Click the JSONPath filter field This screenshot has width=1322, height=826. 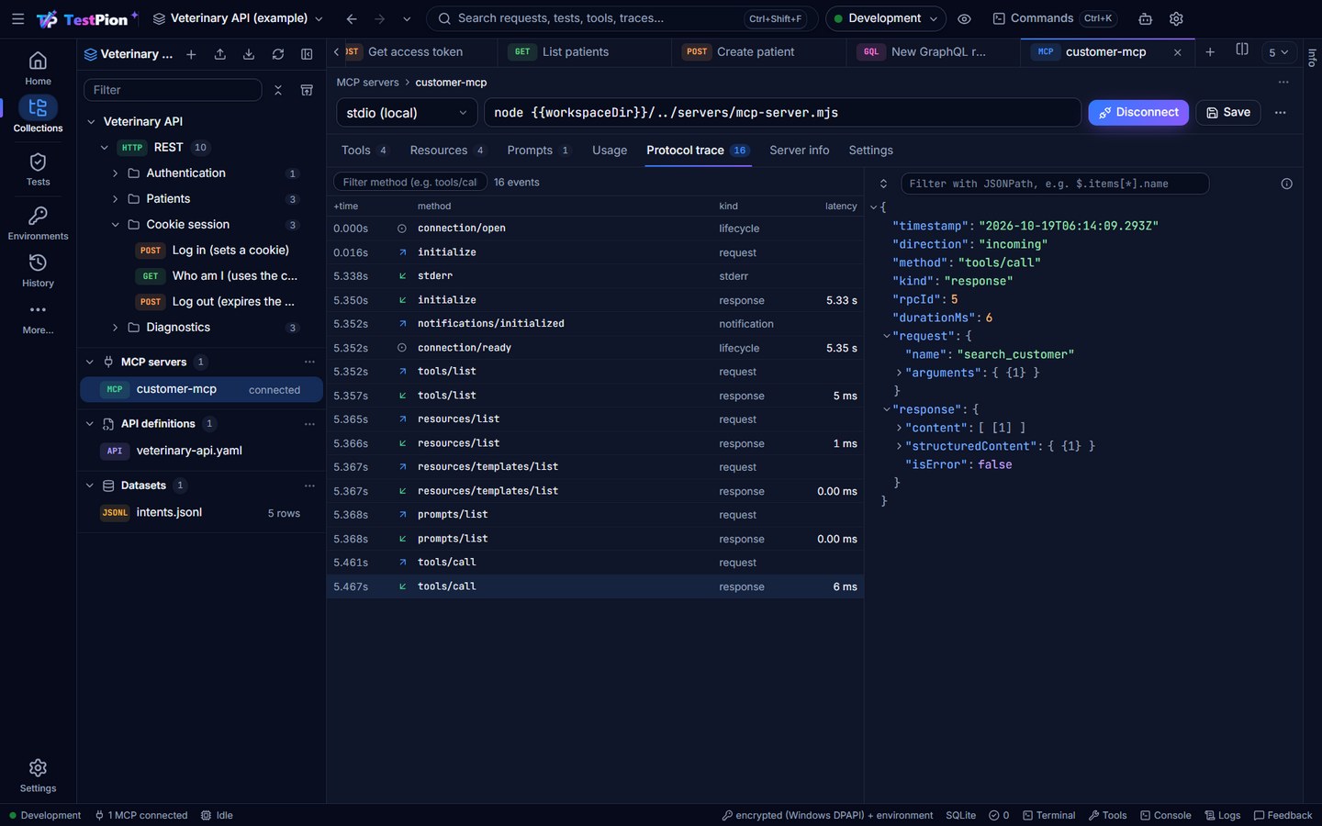1055,184
